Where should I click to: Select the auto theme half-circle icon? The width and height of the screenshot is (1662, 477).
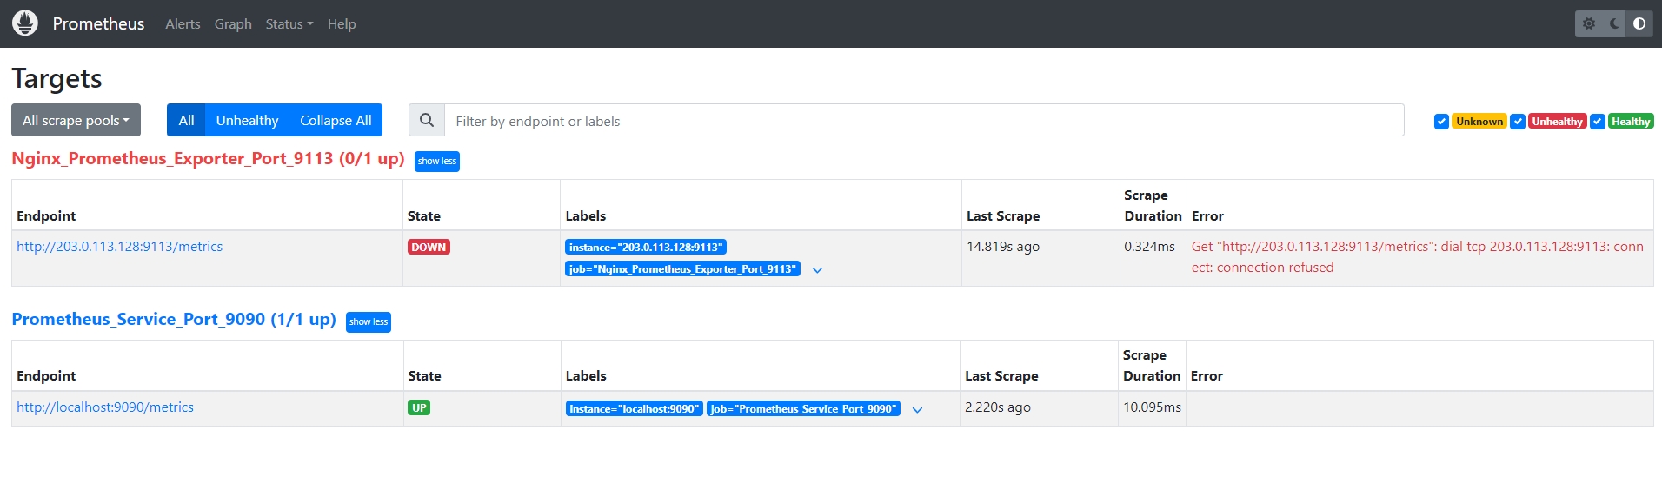pos(1639,23)
